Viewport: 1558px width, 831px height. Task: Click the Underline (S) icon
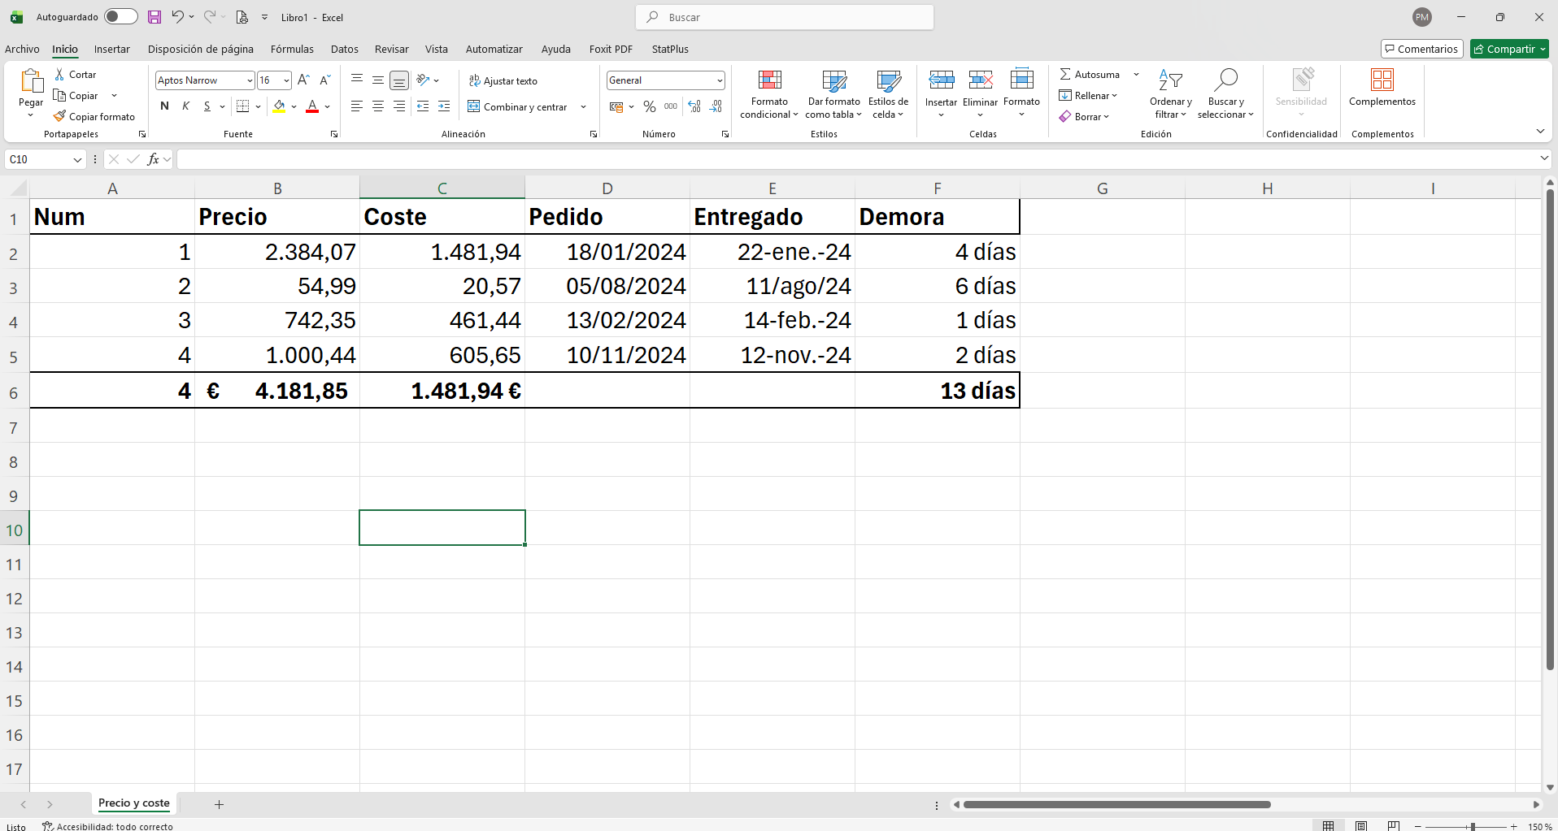click(x=207, y=106)
